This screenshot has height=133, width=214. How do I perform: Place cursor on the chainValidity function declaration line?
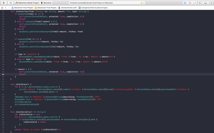[28, 112]
